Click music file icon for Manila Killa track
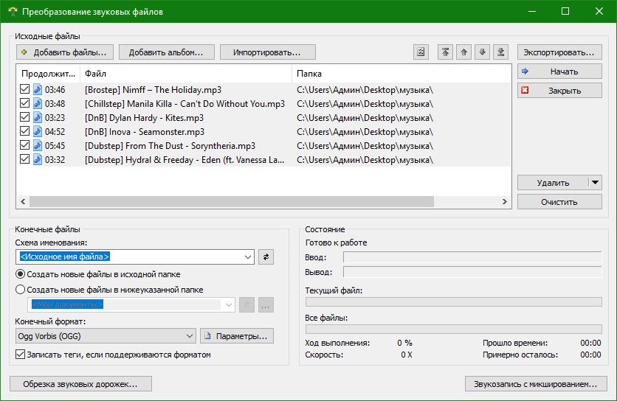This screenshot has width=617, height=401. coord(38,103)
